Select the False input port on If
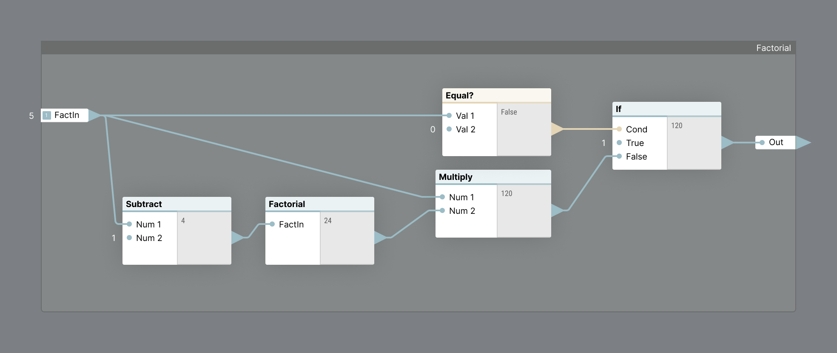Image resolution: width=837 pixels, height=353 pixels. [620, 157]
